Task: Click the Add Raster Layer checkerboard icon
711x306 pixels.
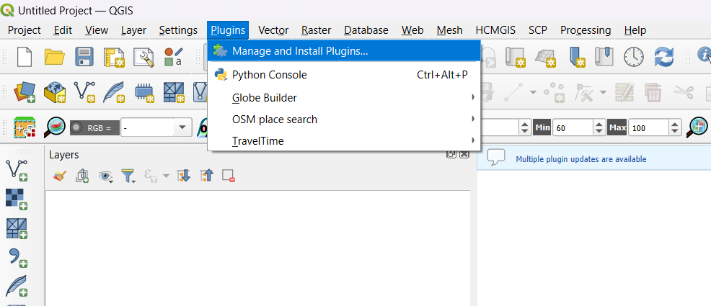Action: point(17,199)
